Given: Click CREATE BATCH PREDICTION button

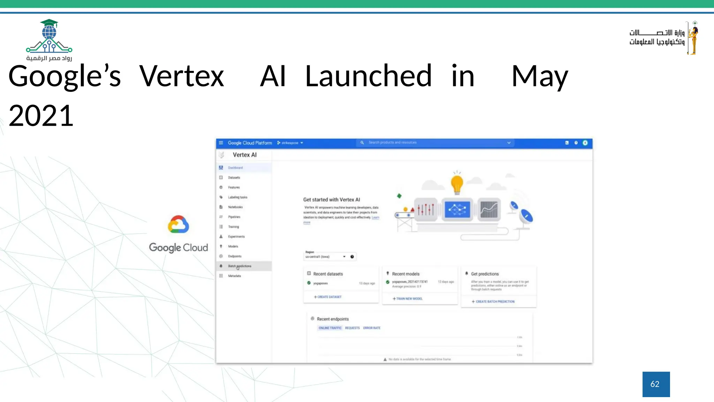Looking at the screenshot, I should pyautogui.click(x=493, y=301).
